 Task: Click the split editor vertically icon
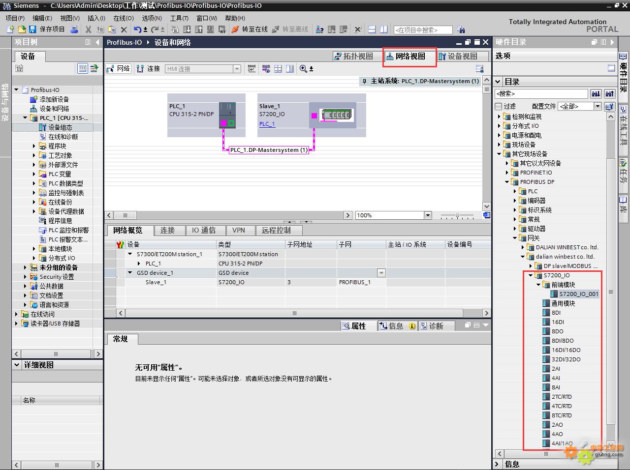point(383,29)
